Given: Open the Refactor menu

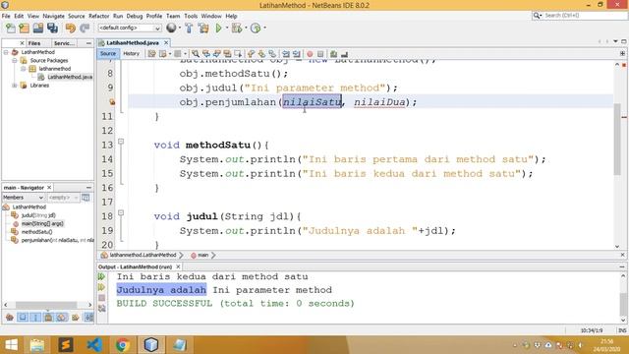Looking at the screenshot, I should (x=98, y=16).
